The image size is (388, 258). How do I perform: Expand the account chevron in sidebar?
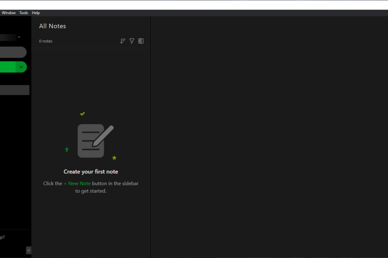(x=19, y=37)
